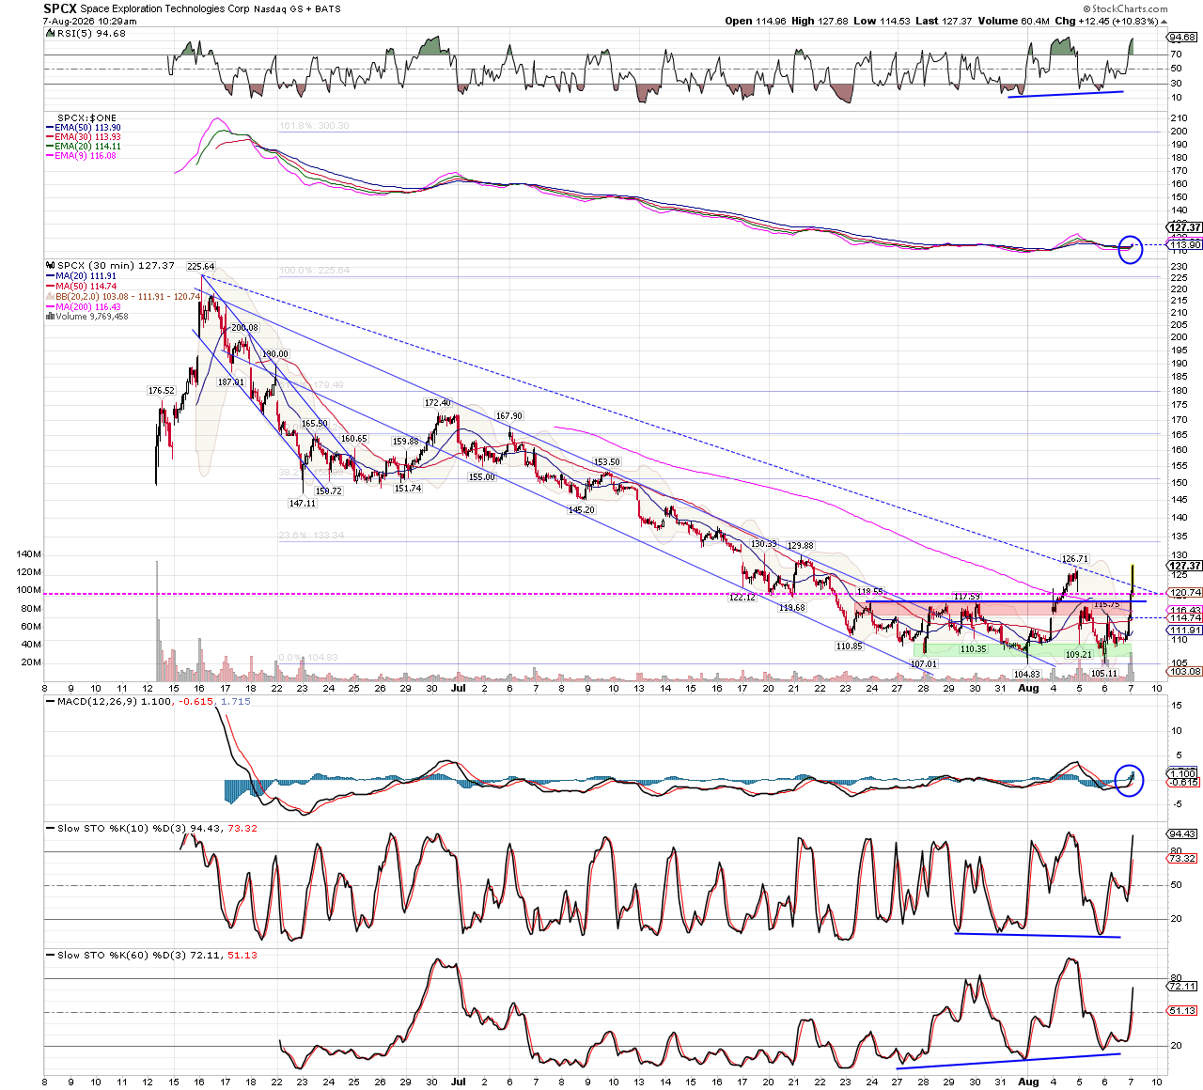This screenshot has width=1203, height=1090.
Task: Click the '129.88' price annotation
Action: (x=801, y=546)
